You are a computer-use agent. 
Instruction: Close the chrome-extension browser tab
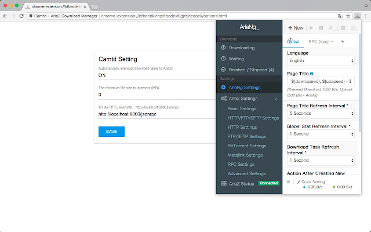(x=85, y=6)
